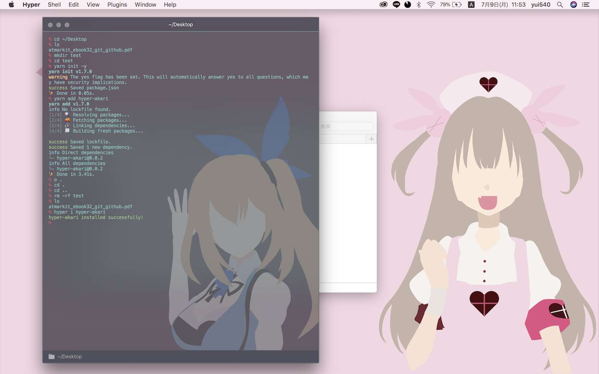The width and height of the screenshot is (599, 374).
Task: Open the input source menu icon
Action: pyautogui.click(x=471, y=5)
